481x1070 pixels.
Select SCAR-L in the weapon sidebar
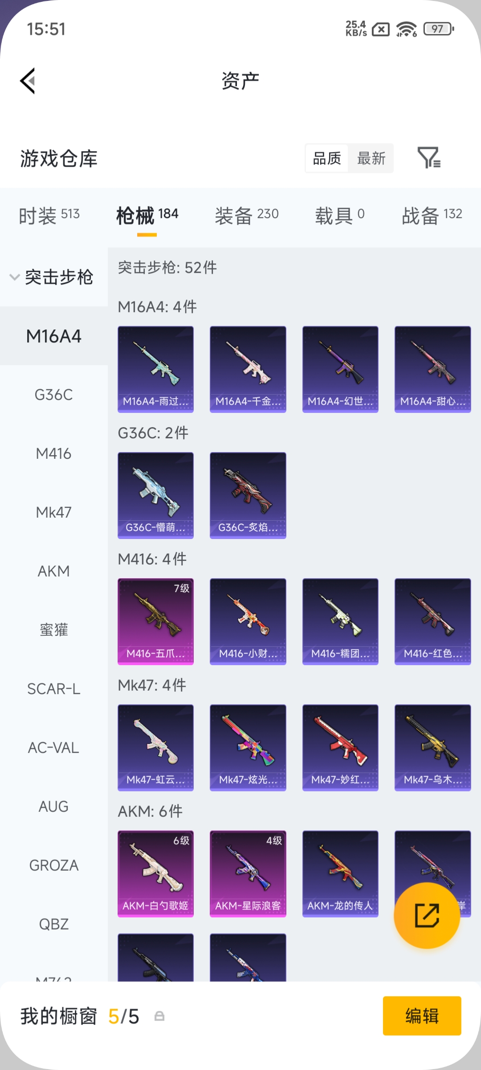pyautogui.click(x=54, y=689)
